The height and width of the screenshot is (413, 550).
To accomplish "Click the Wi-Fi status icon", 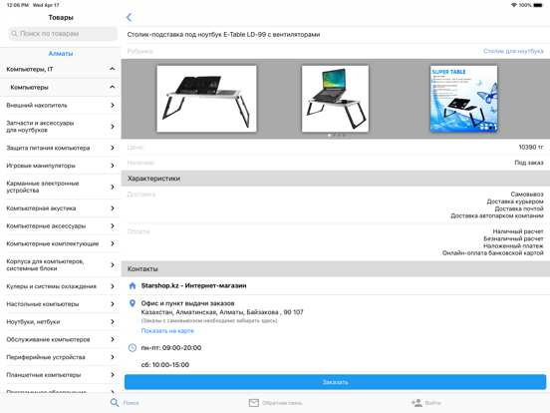I will 514,5.
